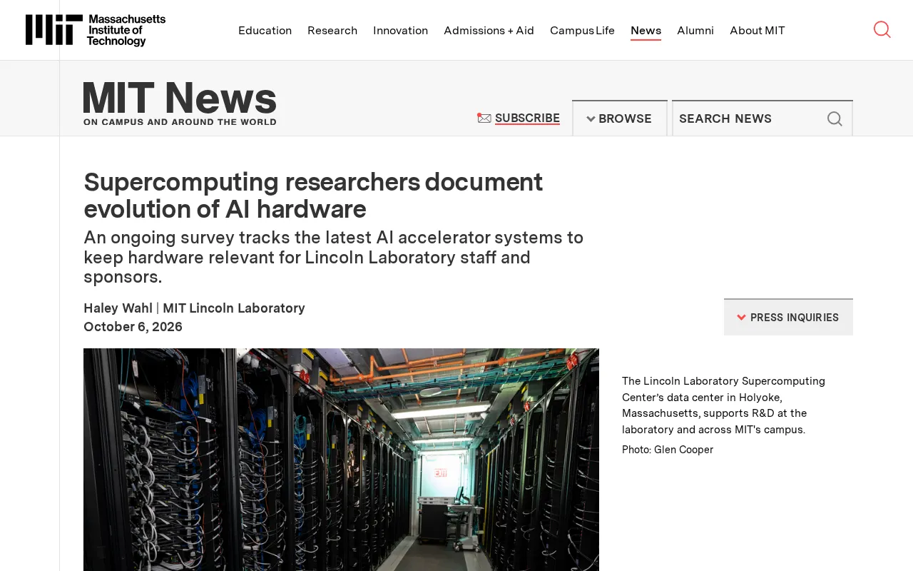Go to the Innovation menu item

[x=400, y=30]
